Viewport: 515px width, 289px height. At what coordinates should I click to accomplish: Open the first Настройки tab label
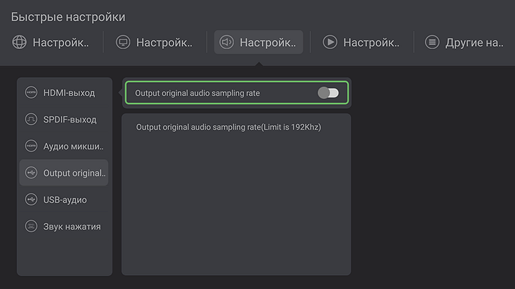pos(61,43)
